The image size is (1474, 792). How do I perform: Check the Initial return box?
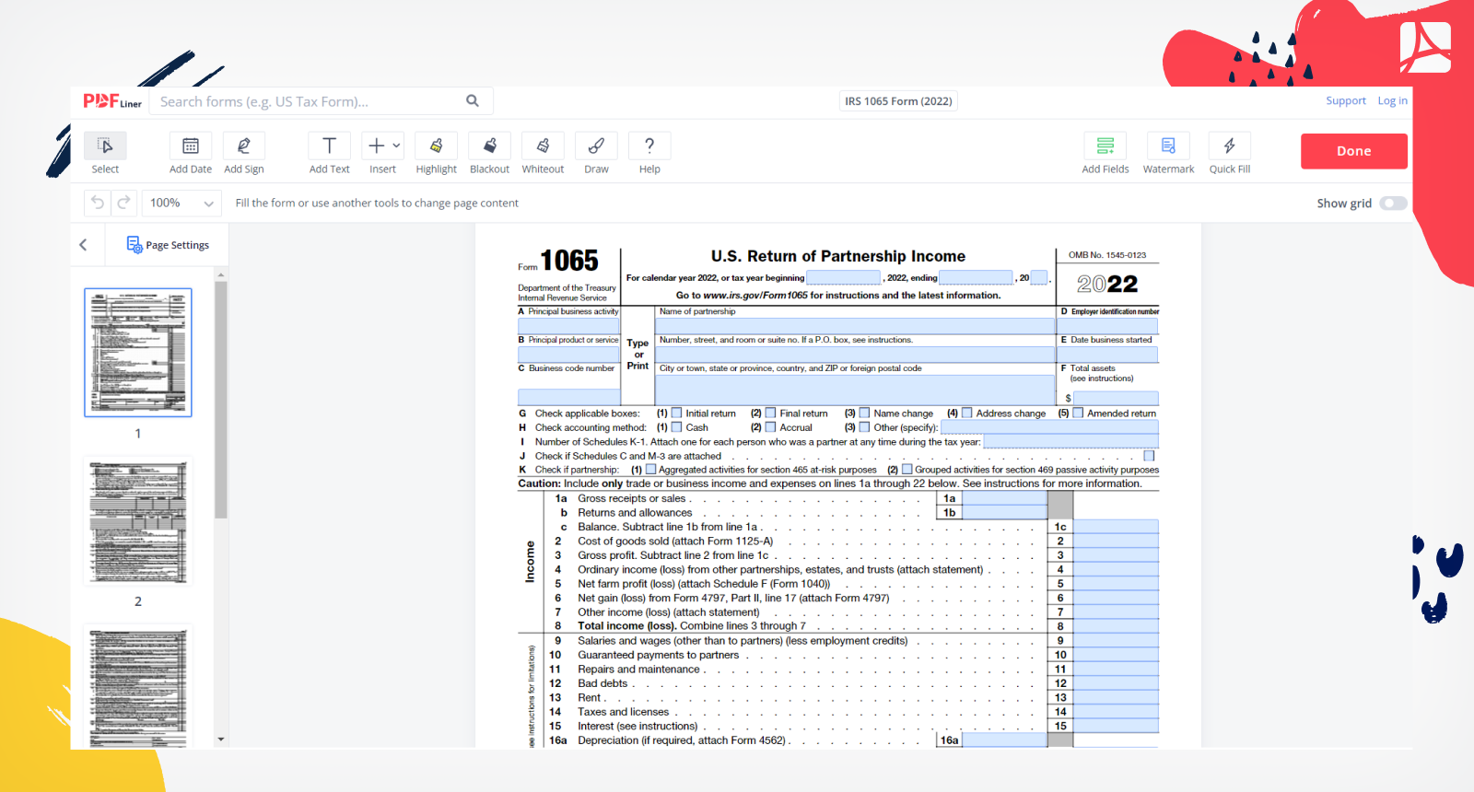676,413
